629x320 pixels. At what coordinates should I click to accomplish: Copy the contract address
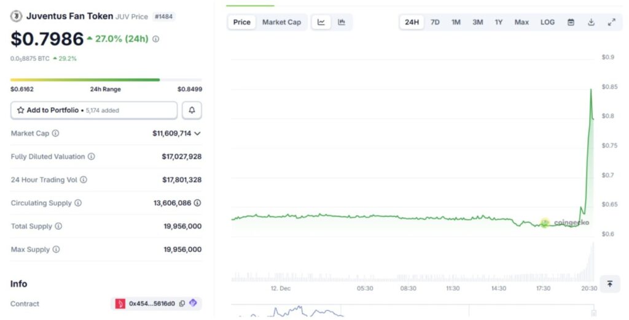click(182, 303)
